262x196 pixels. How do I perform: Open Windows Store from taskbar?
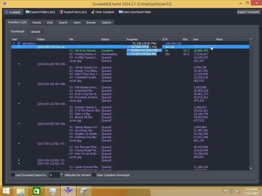(36, 191)
